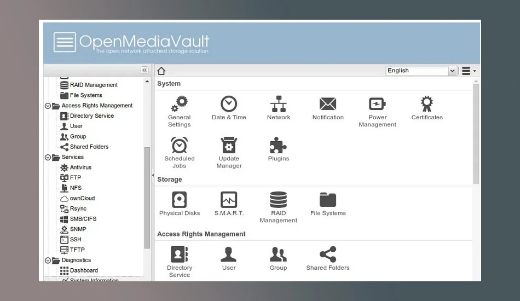
Task: Collapse the Access Rights Management tree node
Action: 48,106
